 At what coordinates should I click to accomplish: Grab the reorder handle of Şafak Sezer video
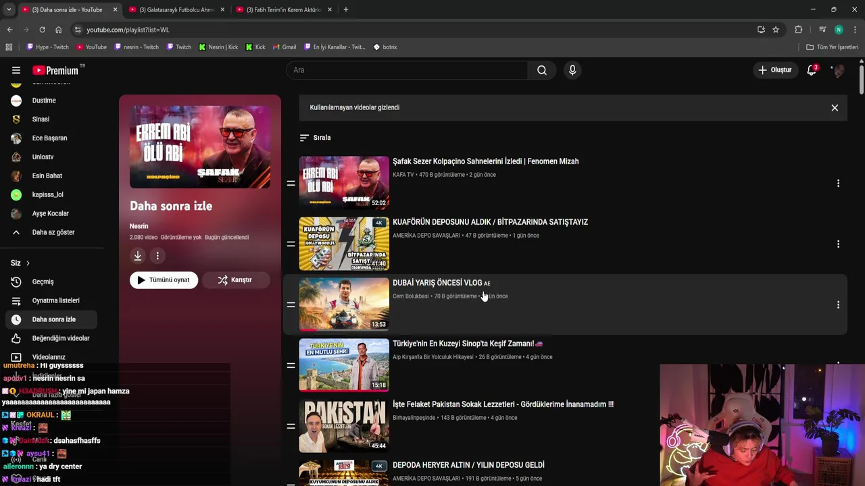pyautogui.click(x=291, y=184)
